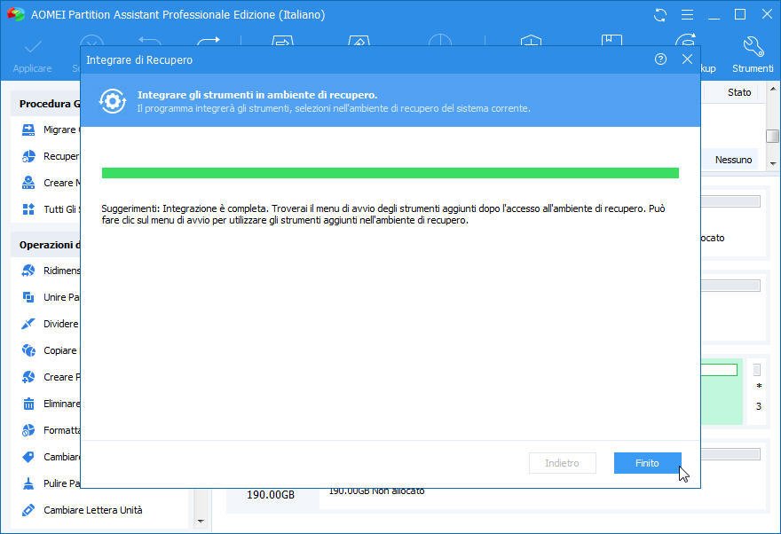Click the Recuperare partition sidebar icon

pyautogui.click(x=28, y=156)
